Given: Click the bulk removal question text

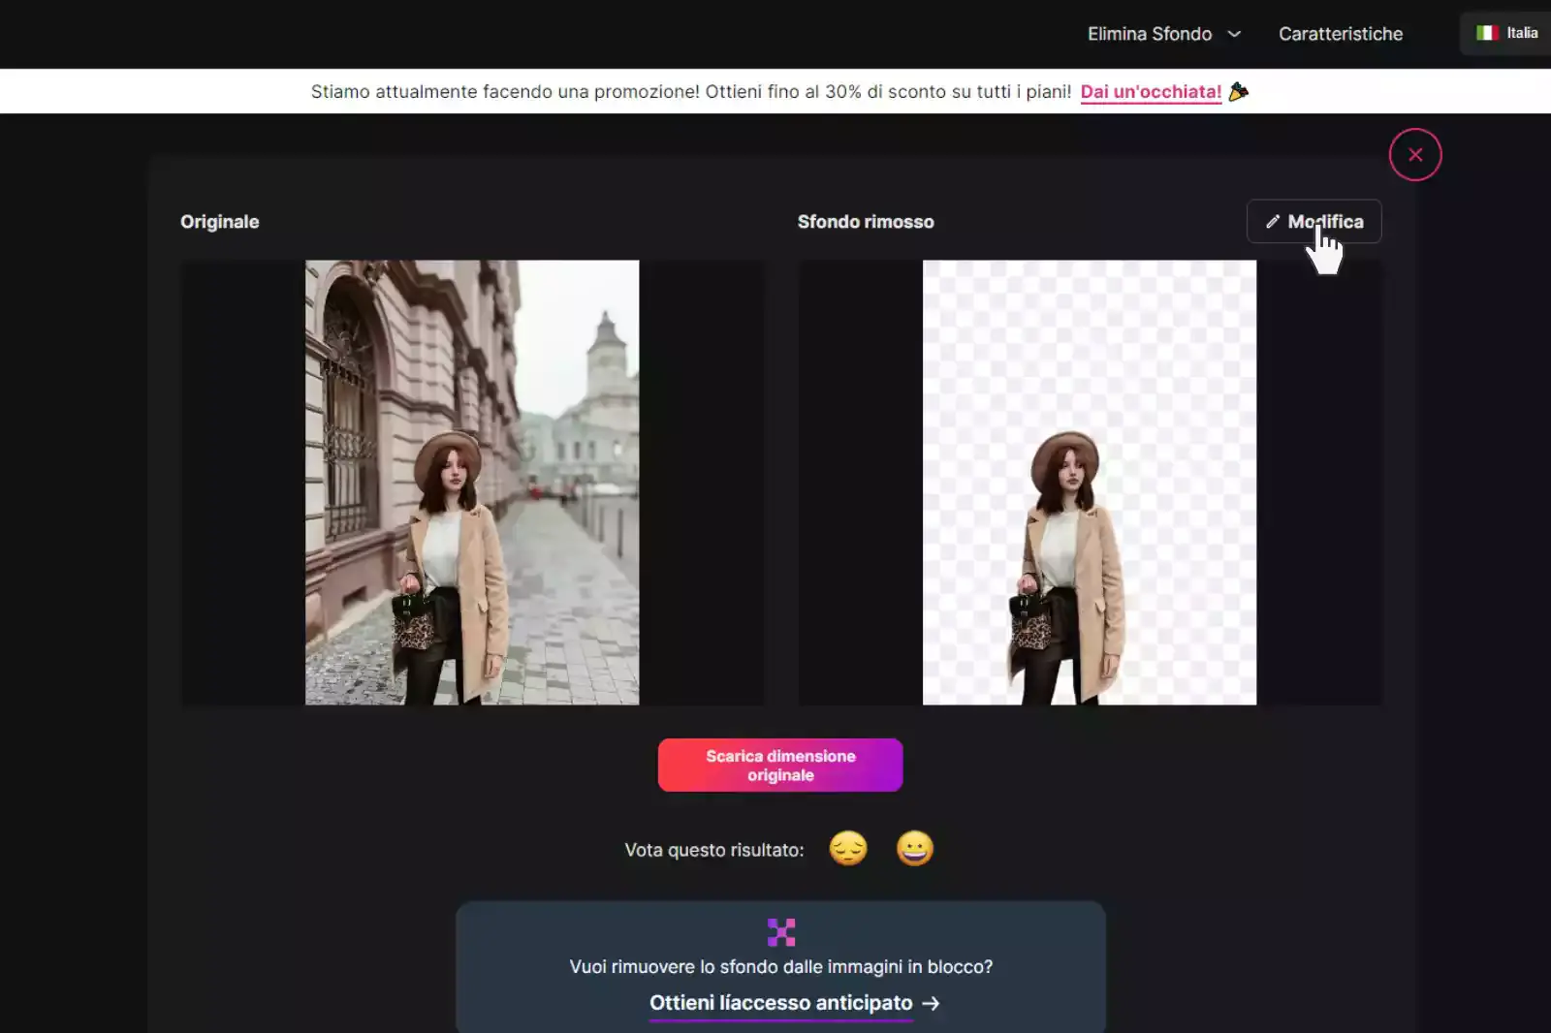Looking at the screenshot, I should coord(781,967).
